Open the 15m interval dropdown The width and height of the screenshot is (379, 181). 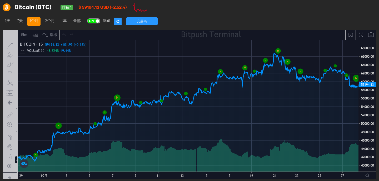point(24,35)
